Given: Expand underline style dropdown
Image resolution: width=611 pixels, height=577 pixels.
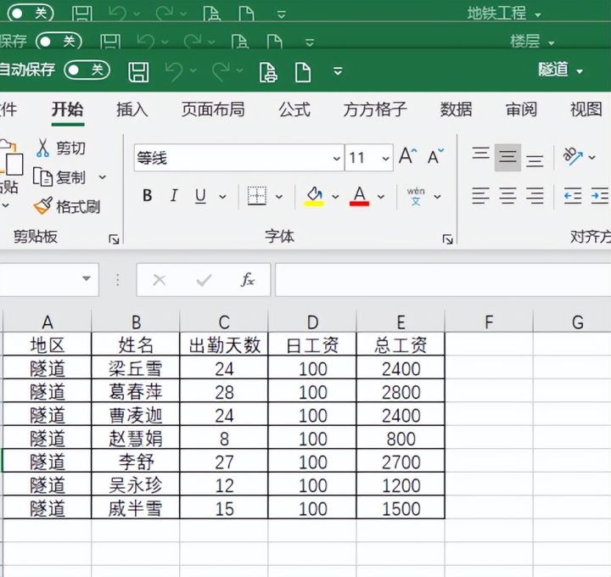Looking at the screenshot, I should pyautogui.click(x=222, y=197).
